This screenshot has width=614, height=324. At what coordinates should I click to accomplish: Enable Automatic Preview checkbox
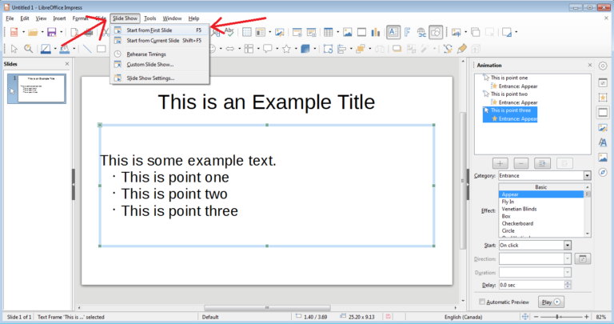coord(481,302)
